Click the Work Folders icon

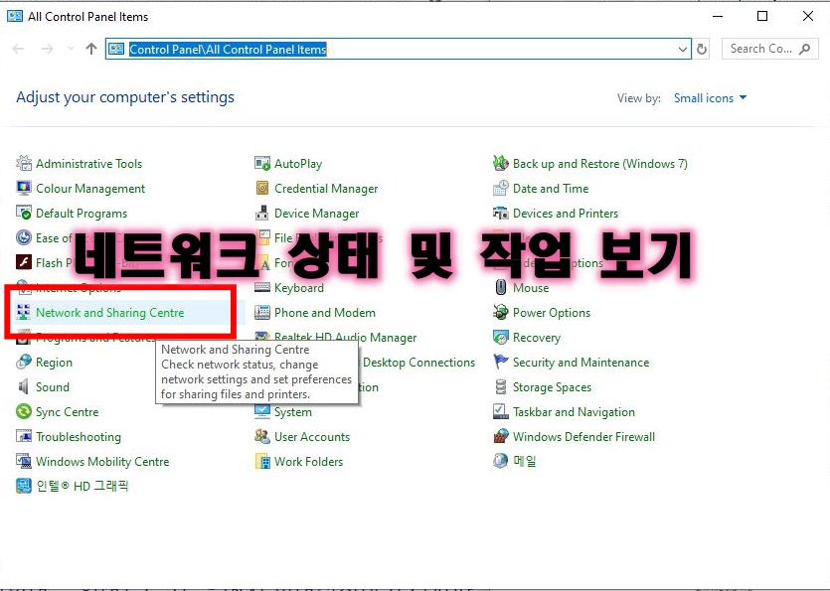[262, 461]
